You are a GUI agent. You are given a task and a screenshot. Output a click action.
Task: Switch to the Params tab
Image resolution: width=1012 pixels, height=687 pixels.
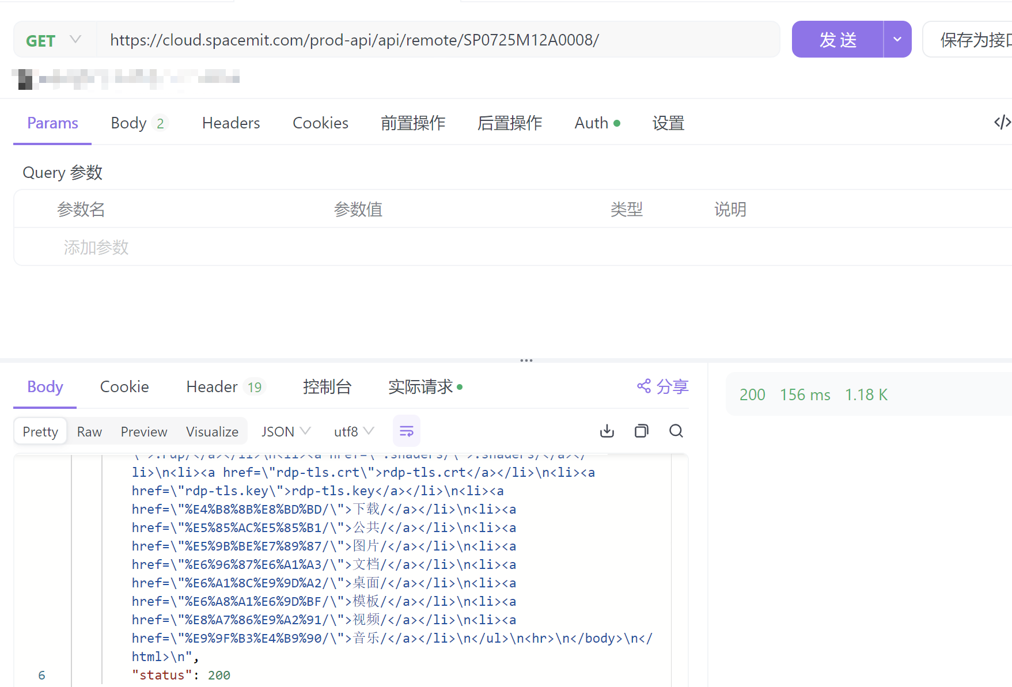point(52,123)
